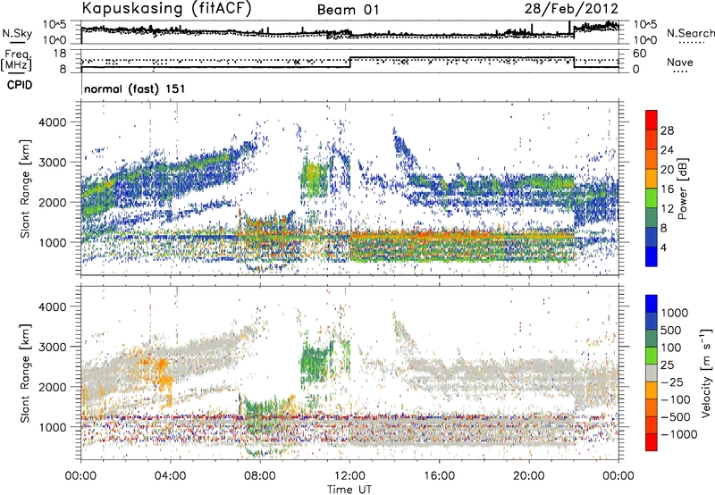This screenshot has height=495, width=715.
Task: Click the green velocity patch near 10:30 UT
Action: tap(315, 364)
